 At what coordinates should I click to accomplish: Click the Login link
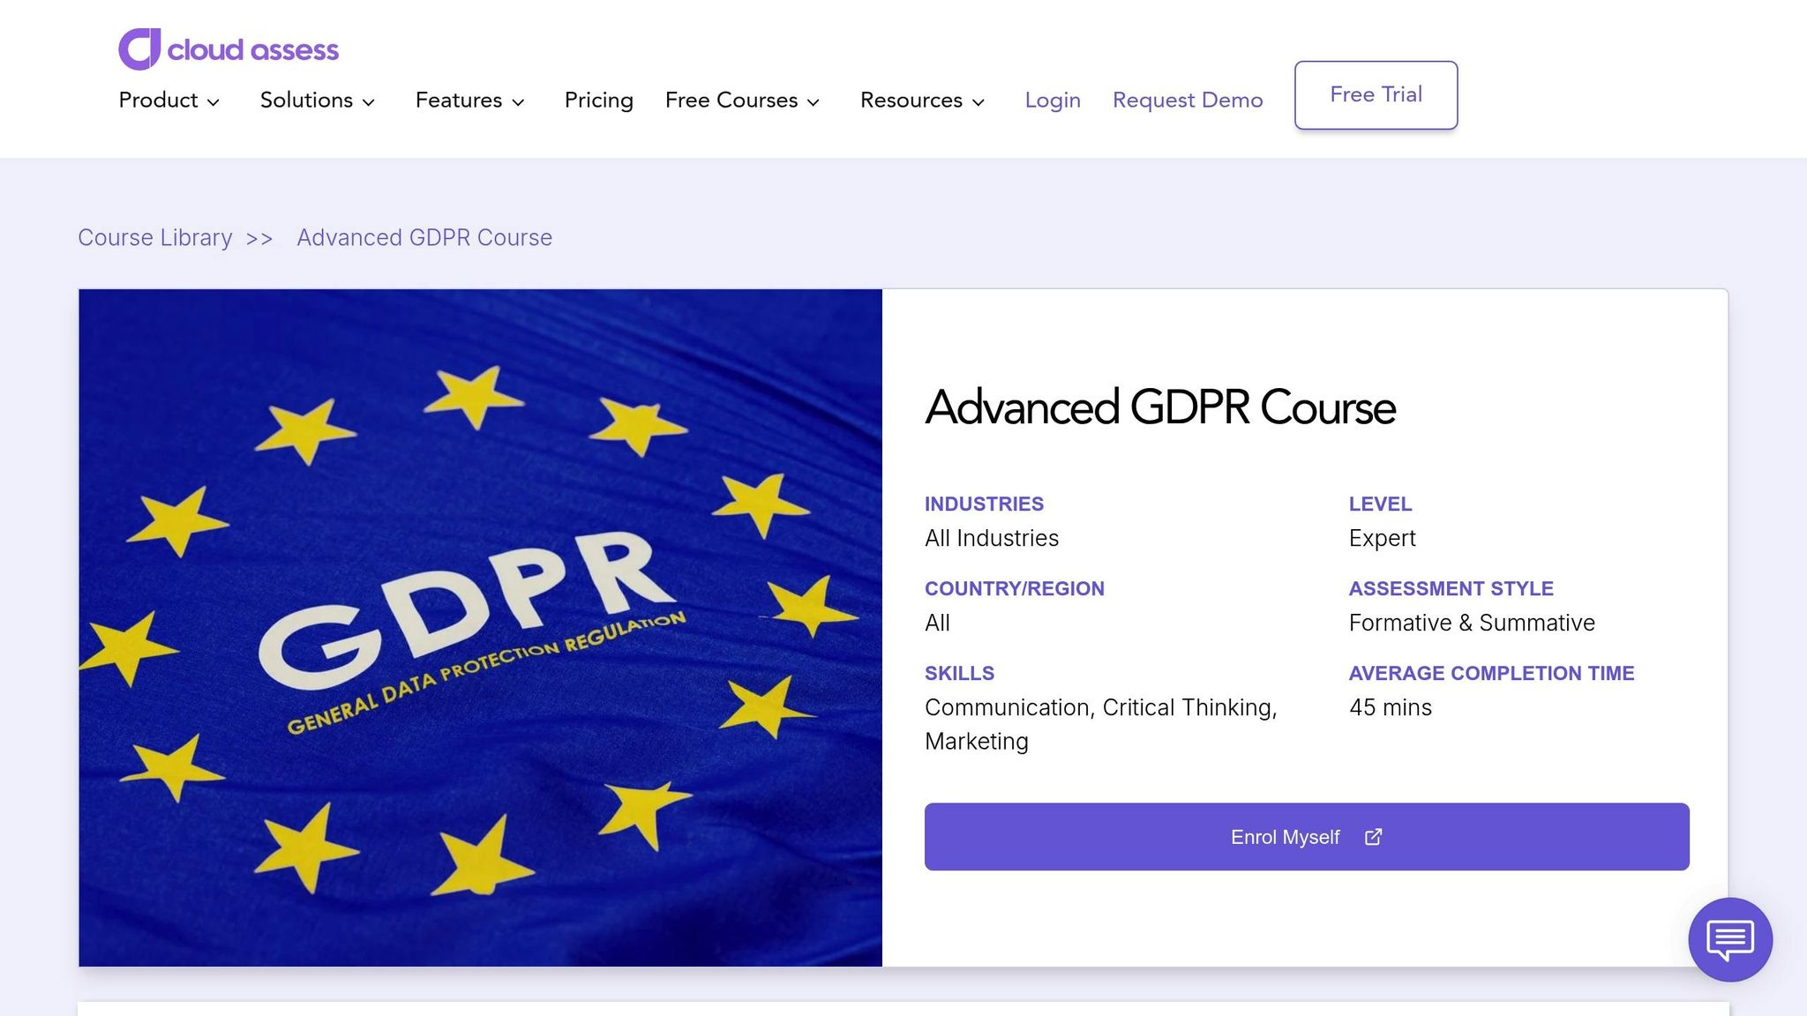click(1052, 101)
